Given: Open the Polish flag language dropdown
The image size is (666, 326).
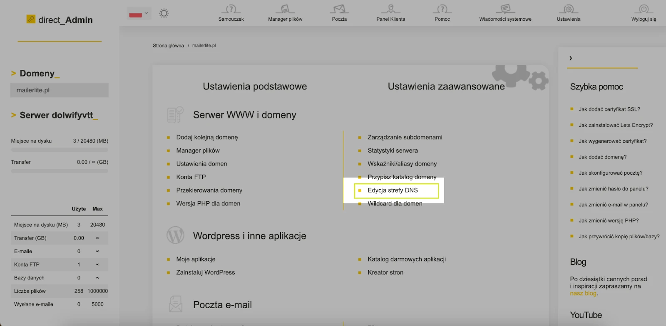Looking at the screenshot, I should point(139,14).
